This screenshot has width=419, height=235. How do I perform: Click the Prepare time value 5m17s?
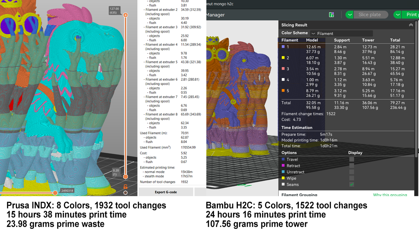pyautogui.click(x=326, y=134)
